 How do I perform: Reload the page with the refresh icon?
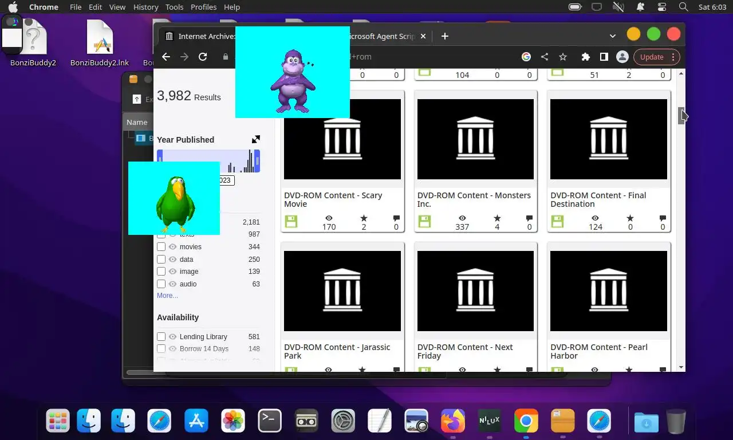(x=203, y=57)
